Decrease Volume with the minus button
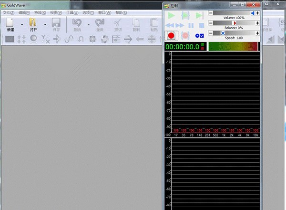 tap(211, 13)
